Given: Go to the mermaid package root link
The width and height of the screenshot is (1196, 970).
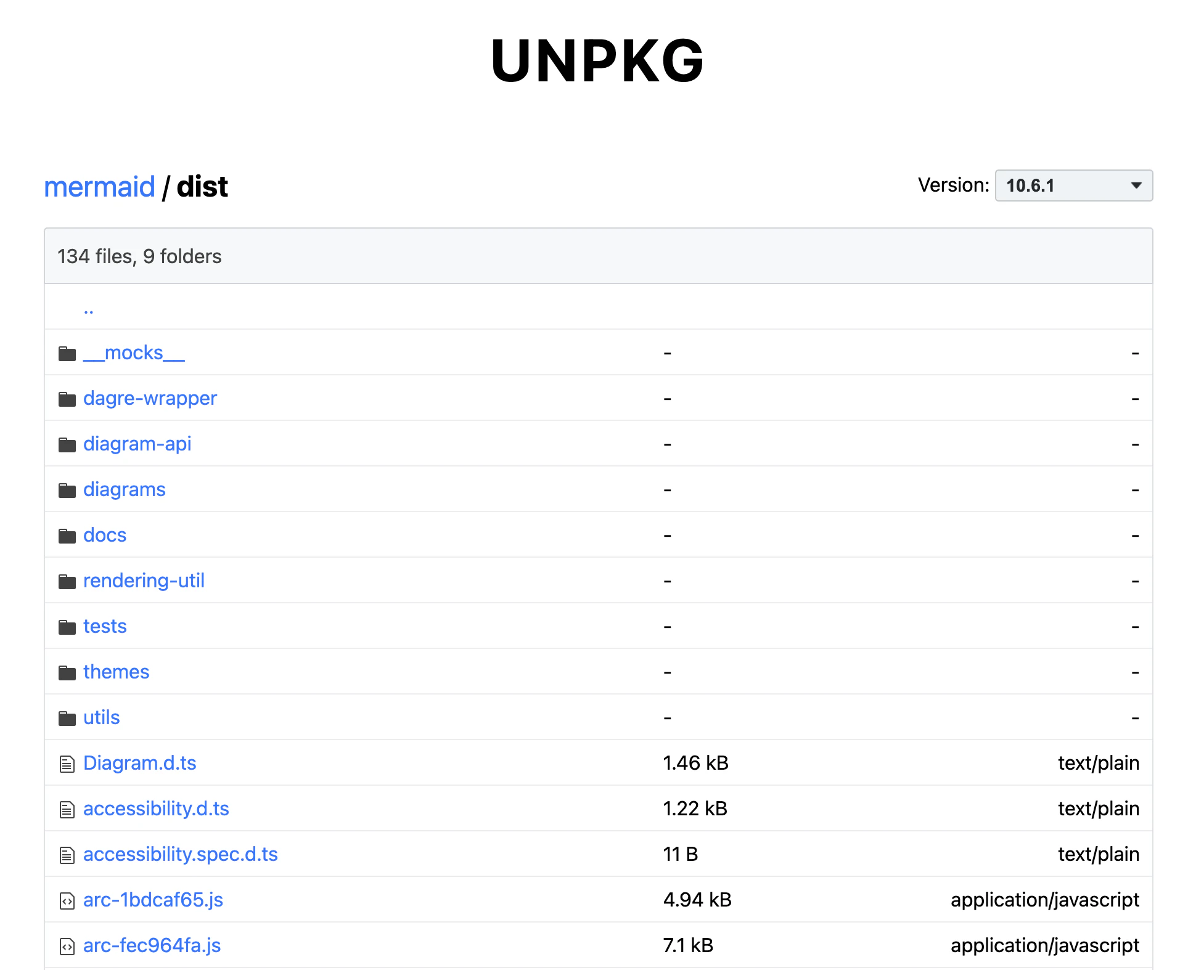Looking at the screenshot, I should click(99, 187).
